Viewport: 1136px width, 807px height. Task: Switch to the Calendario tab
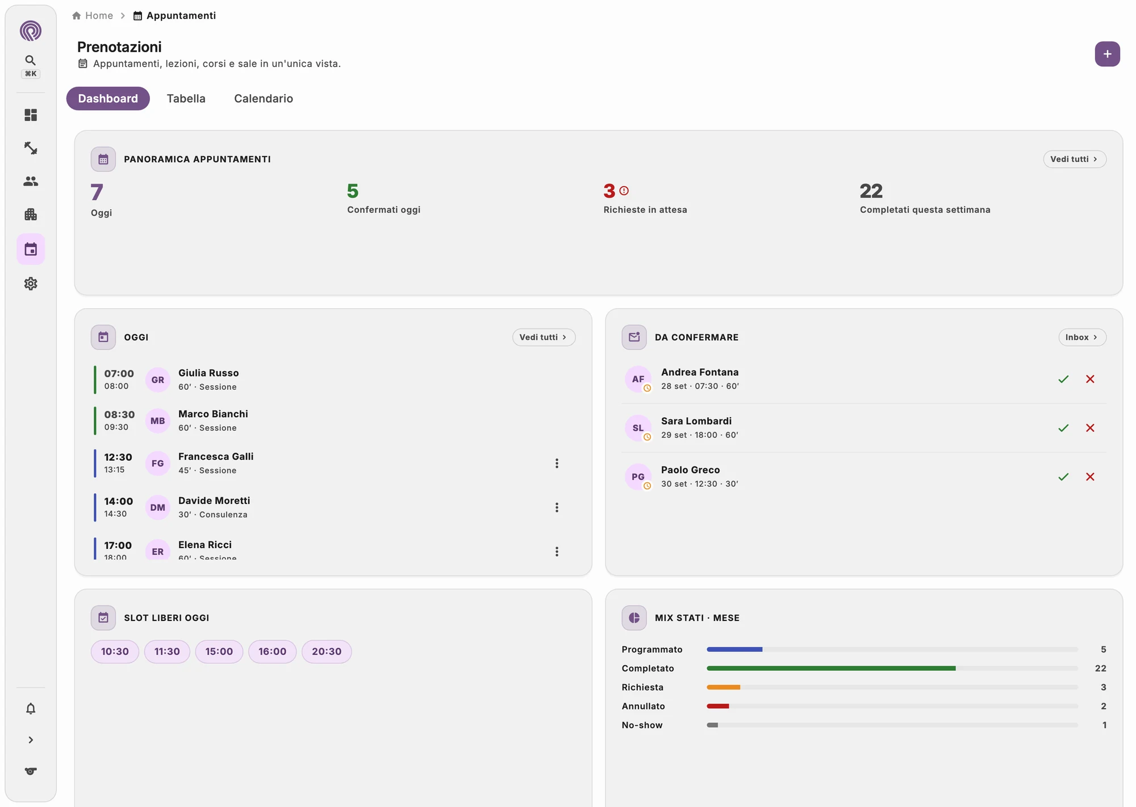click(x=264, y=99)
